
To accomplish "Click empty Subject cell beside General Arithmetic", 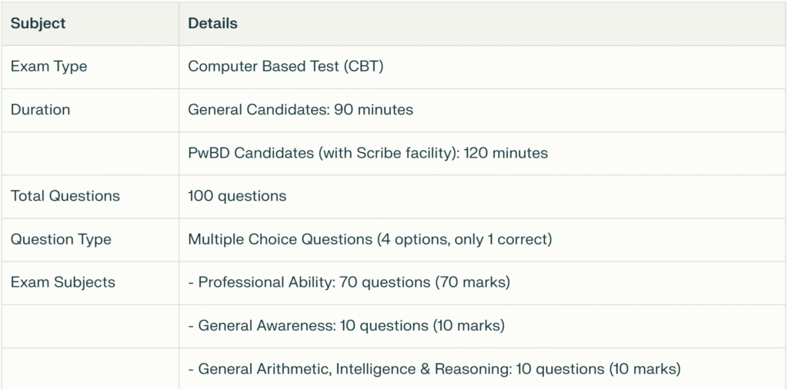I will 90,369.
